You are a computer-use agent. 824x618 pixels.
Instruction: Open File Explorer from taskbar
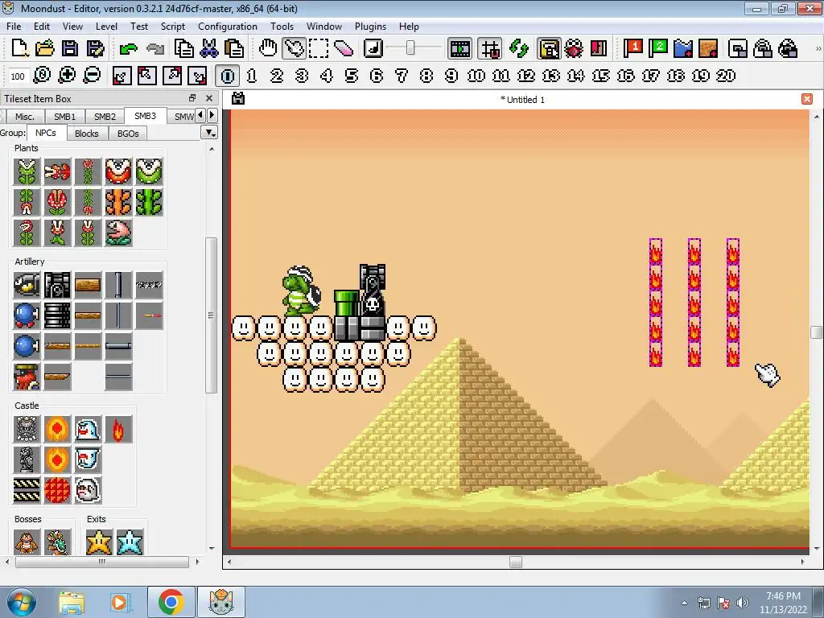[72, 602]
